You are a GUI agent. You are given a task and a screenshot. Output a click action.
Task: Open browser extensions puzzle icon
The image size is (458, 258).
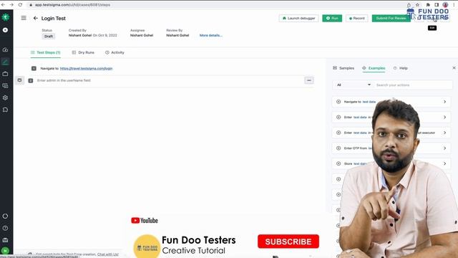(428, 5)
